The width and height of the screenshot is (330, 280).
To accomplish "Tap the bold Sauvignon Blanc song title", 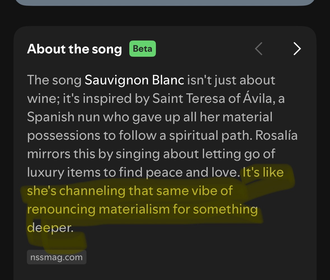I will tap(134, 80).
